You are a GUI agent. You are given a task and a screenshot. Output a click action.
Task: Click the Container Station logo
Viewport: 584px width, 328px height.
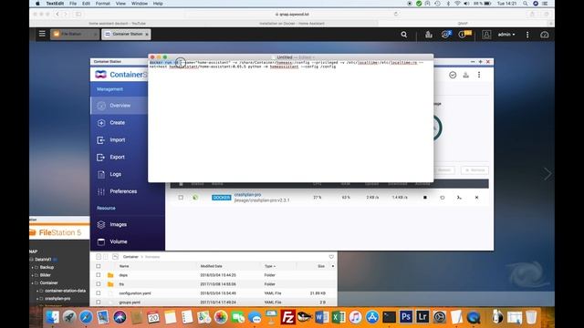click(120, 75)
